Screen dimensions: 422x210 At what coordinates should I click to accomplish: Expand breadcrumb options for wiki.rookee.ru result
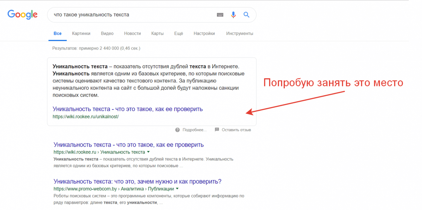pyautogui.click(x=148, y=152)
